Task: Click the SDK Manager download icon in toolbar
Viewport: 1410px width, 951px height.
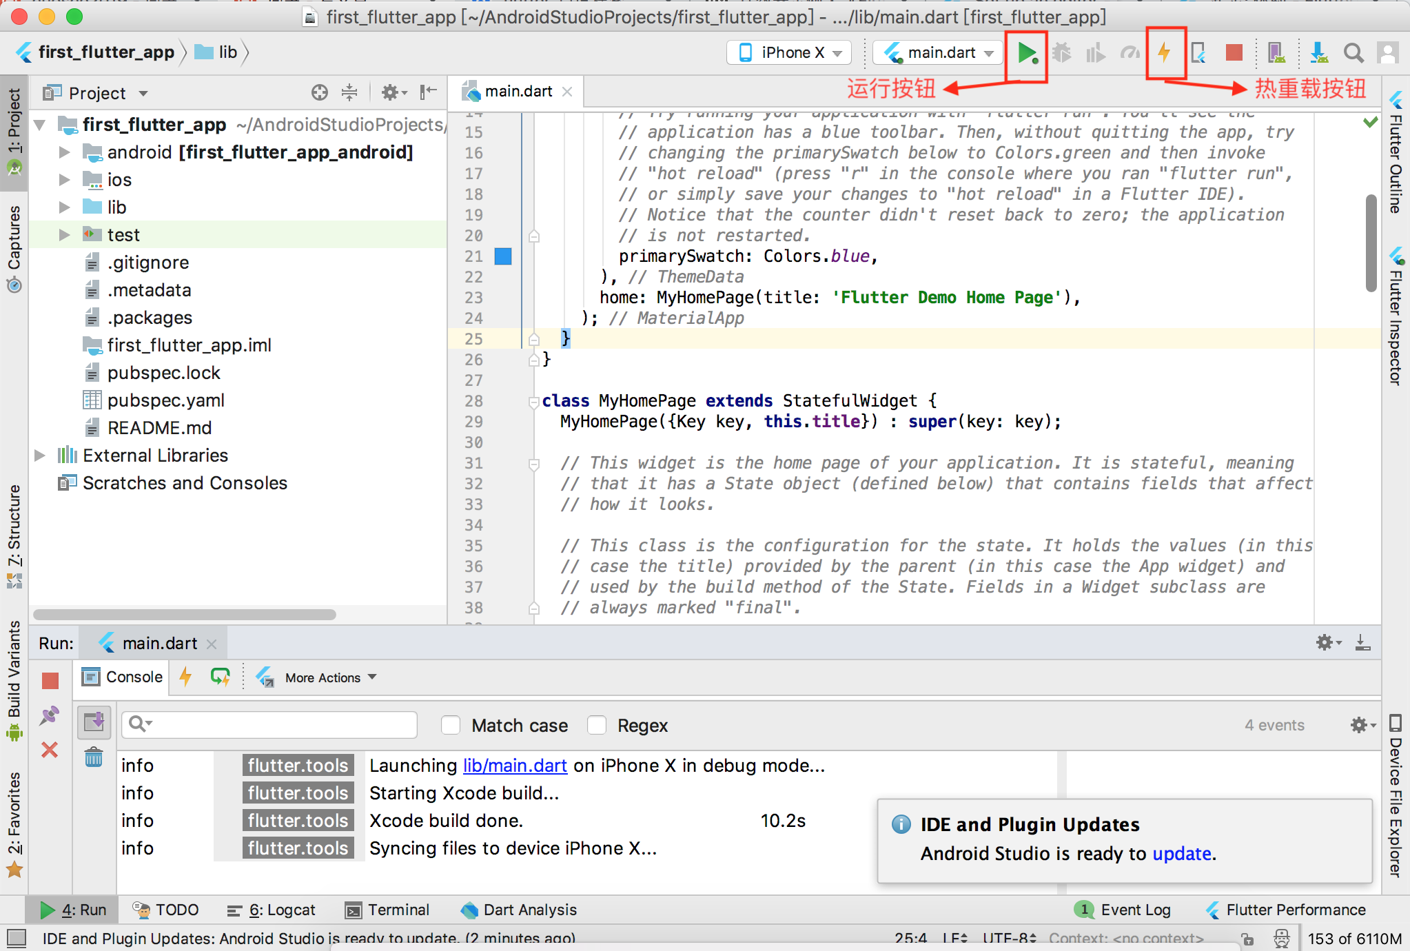Action: 1318,53
